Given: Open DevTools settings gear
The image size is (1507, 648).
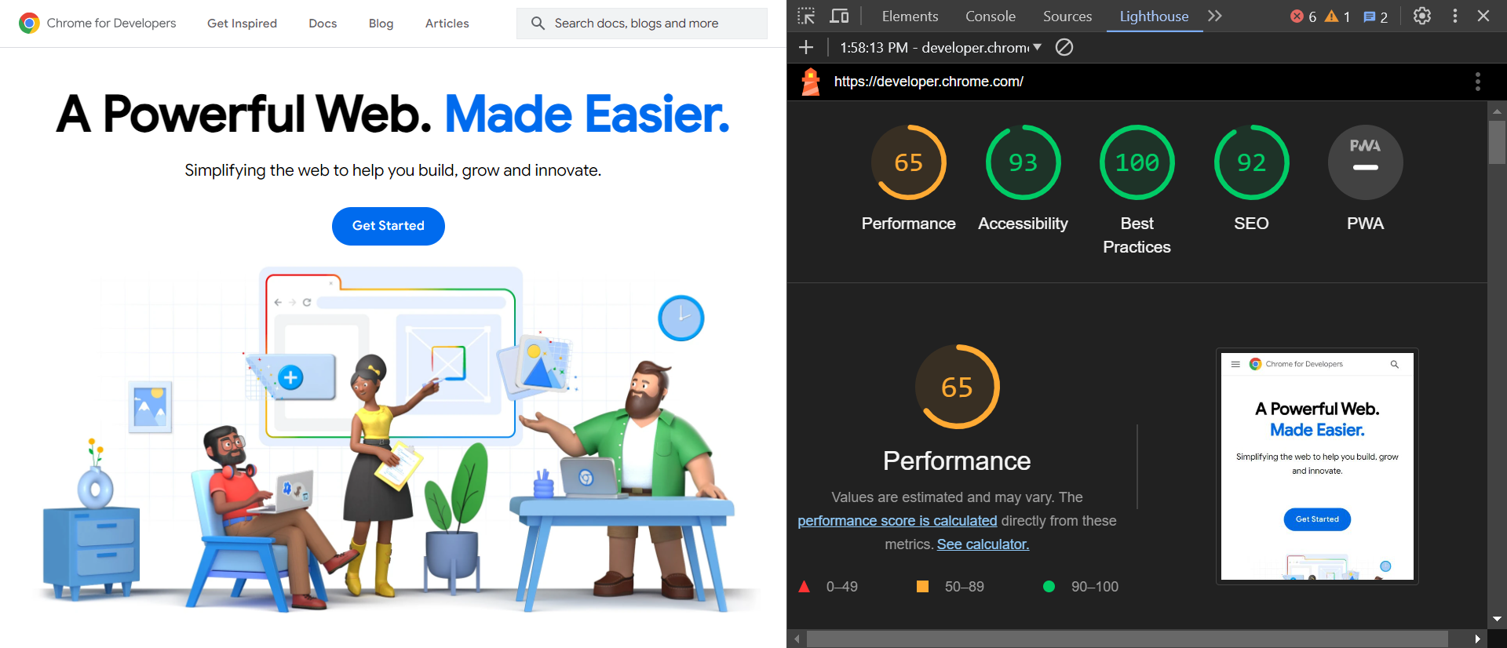Looking at the screenshot, I should 1422,16.
